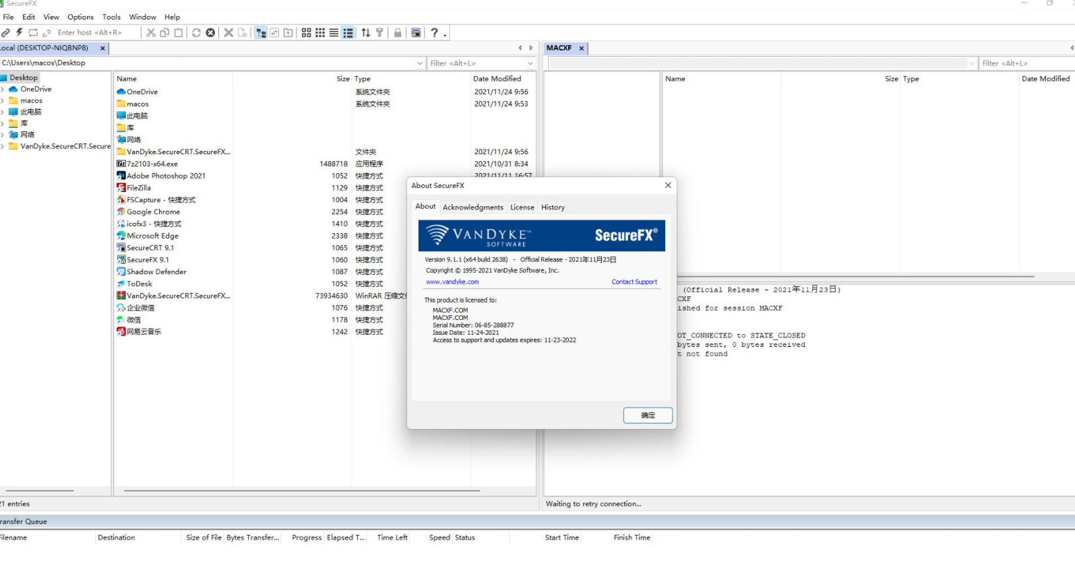This screenshot has height=586, width=1075.
Task: Expand the VanDyke.SecureCRT folder tree node
Action: pyautogui.click(x=3, y=146)
